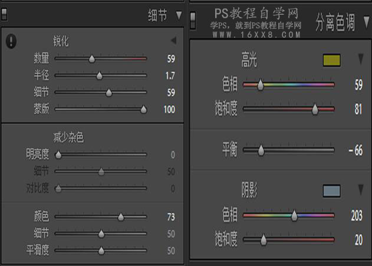Expand the triangle next to 阴影 swatch
Image resolution: width=372 pixels, height=266 pixels.
tap(360, 191)
